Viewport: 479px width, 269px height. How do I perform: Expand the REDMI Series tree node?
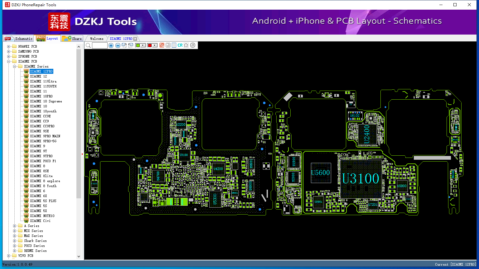click(x=14, y=251)
